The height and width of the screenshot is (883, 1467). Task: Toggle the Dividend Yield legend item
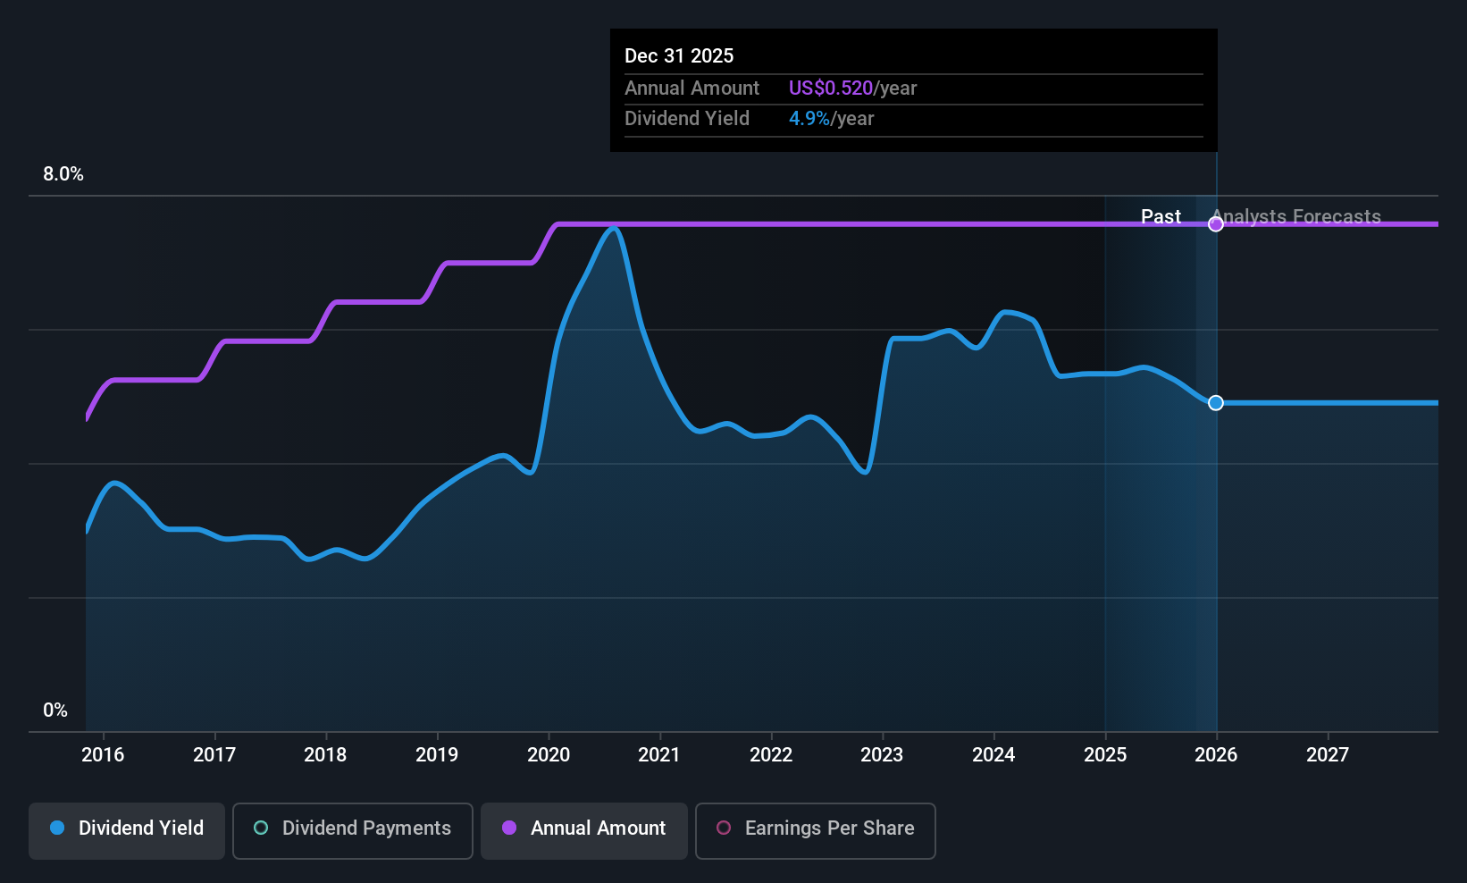[126, 829]
